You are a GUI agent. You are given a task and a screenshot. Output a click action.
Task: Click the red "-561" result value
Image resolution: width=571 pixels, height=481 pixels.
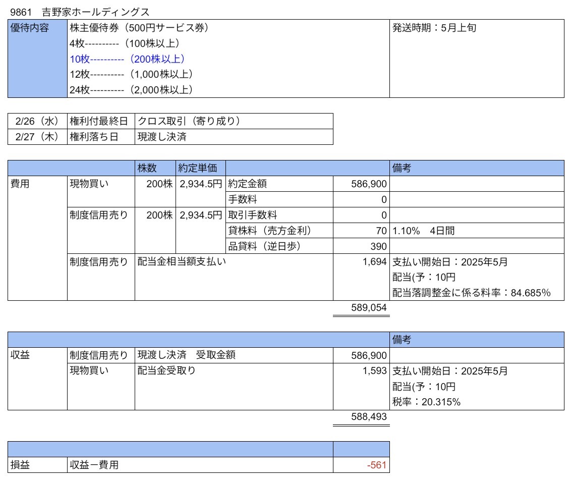[377, 465]
